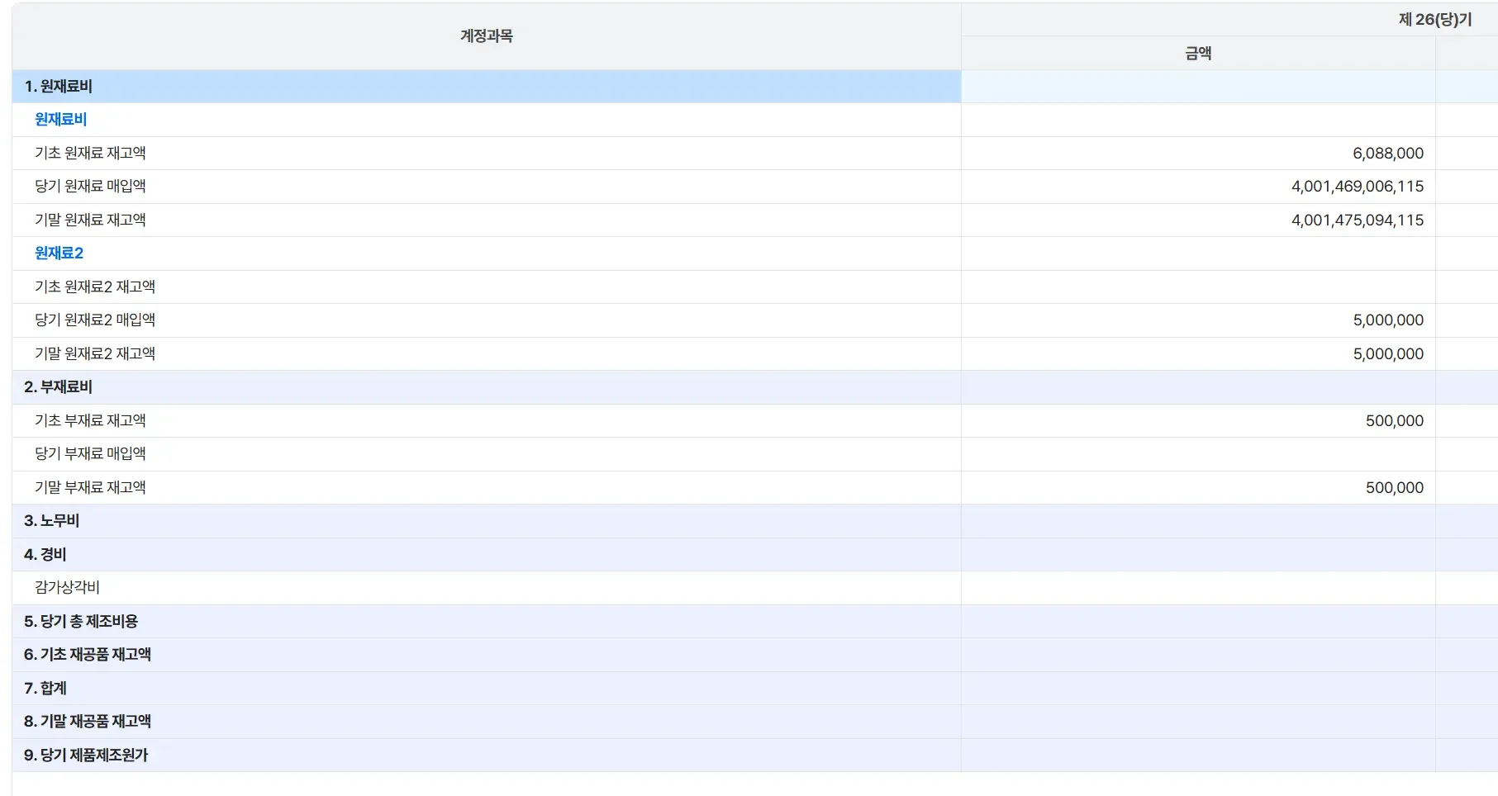Click the empty amount cell for 당기 부재료 매입액

click(1197, 454)
